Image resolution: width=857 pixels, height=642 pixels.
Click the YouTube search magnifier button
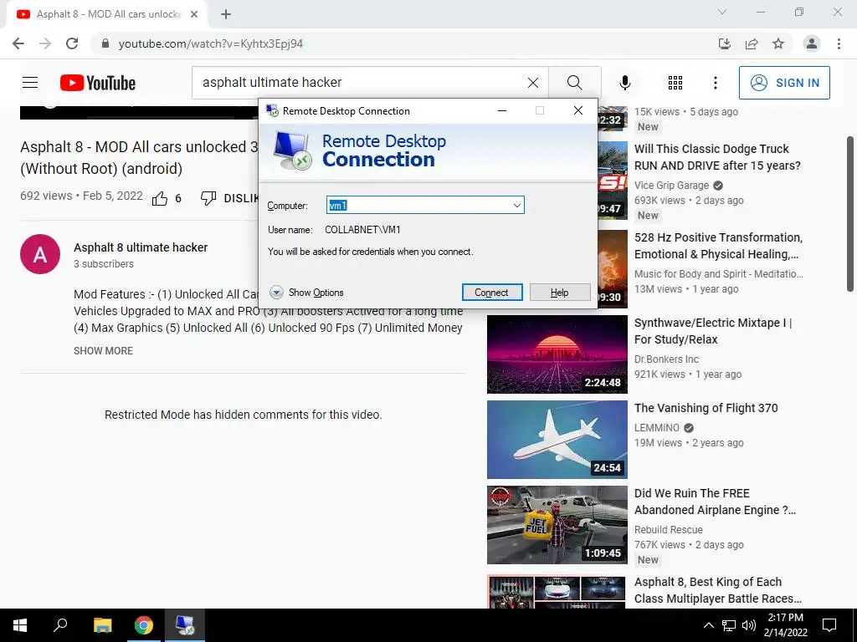pyautogui.click(x=574, y=83)
